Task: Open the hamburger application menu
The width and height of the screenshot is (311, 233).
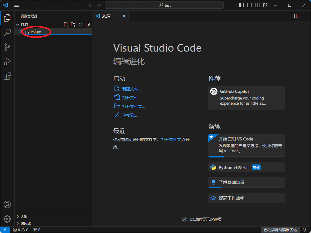Action: click(16, 5)
